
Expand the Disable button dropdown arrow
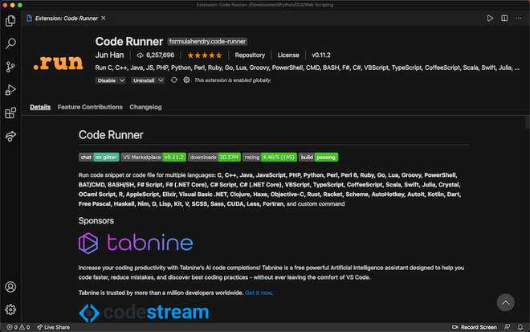coord(122,80)
